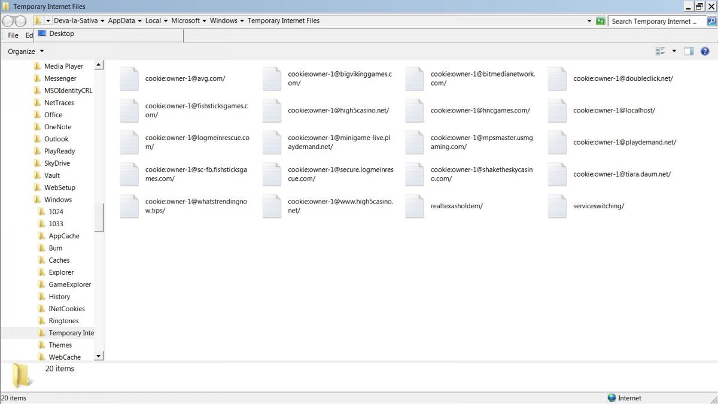The height and width of the screenshot is (404, 718).
Task: Select the mpsmaster.usmgaming.com file icon
Action: (x=415, y=142)
